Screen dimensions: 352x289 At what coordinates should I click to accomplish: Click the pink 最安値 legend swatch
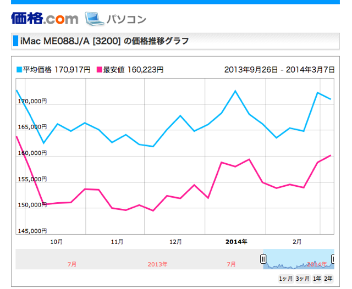tap(99, 70)
